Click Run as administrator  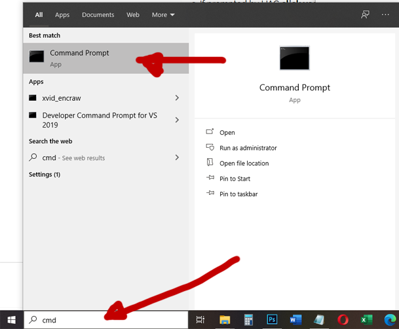tap(248, 148)
